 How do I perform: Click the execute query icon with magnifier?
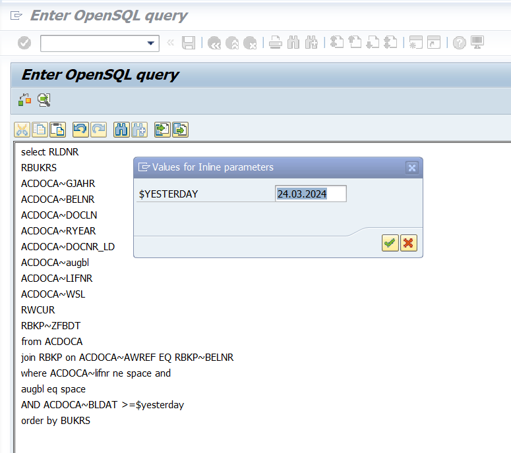coord(44,100)
